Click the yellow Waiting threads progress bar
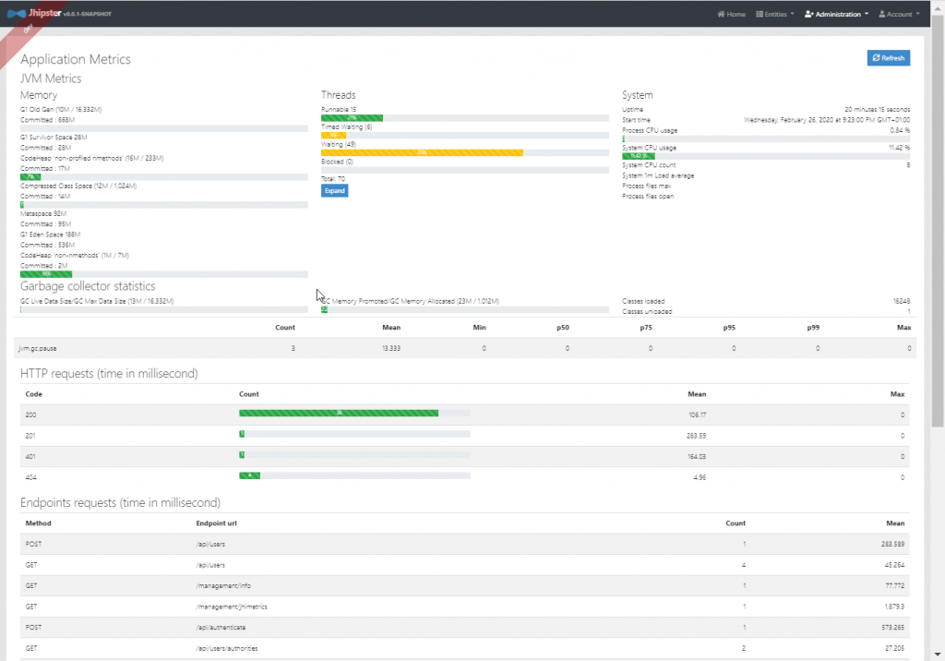945x661 pixels. (x=422, y=152)
